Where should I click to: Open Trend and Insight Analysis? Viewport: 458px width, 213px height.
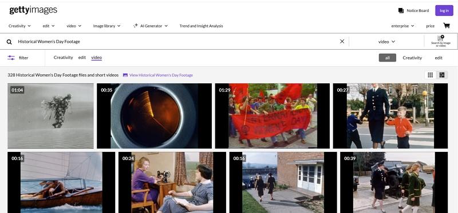pos(201,26)
